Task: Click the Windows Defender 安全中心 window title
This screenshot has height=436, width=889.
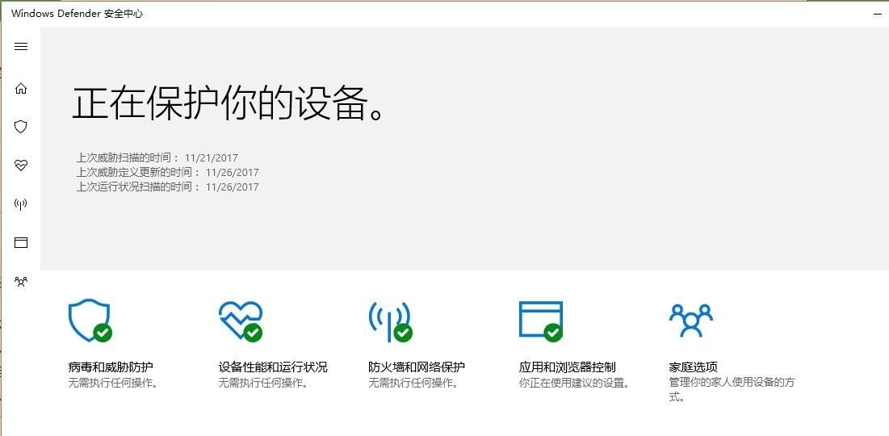Action: click(x=77, y=14)
